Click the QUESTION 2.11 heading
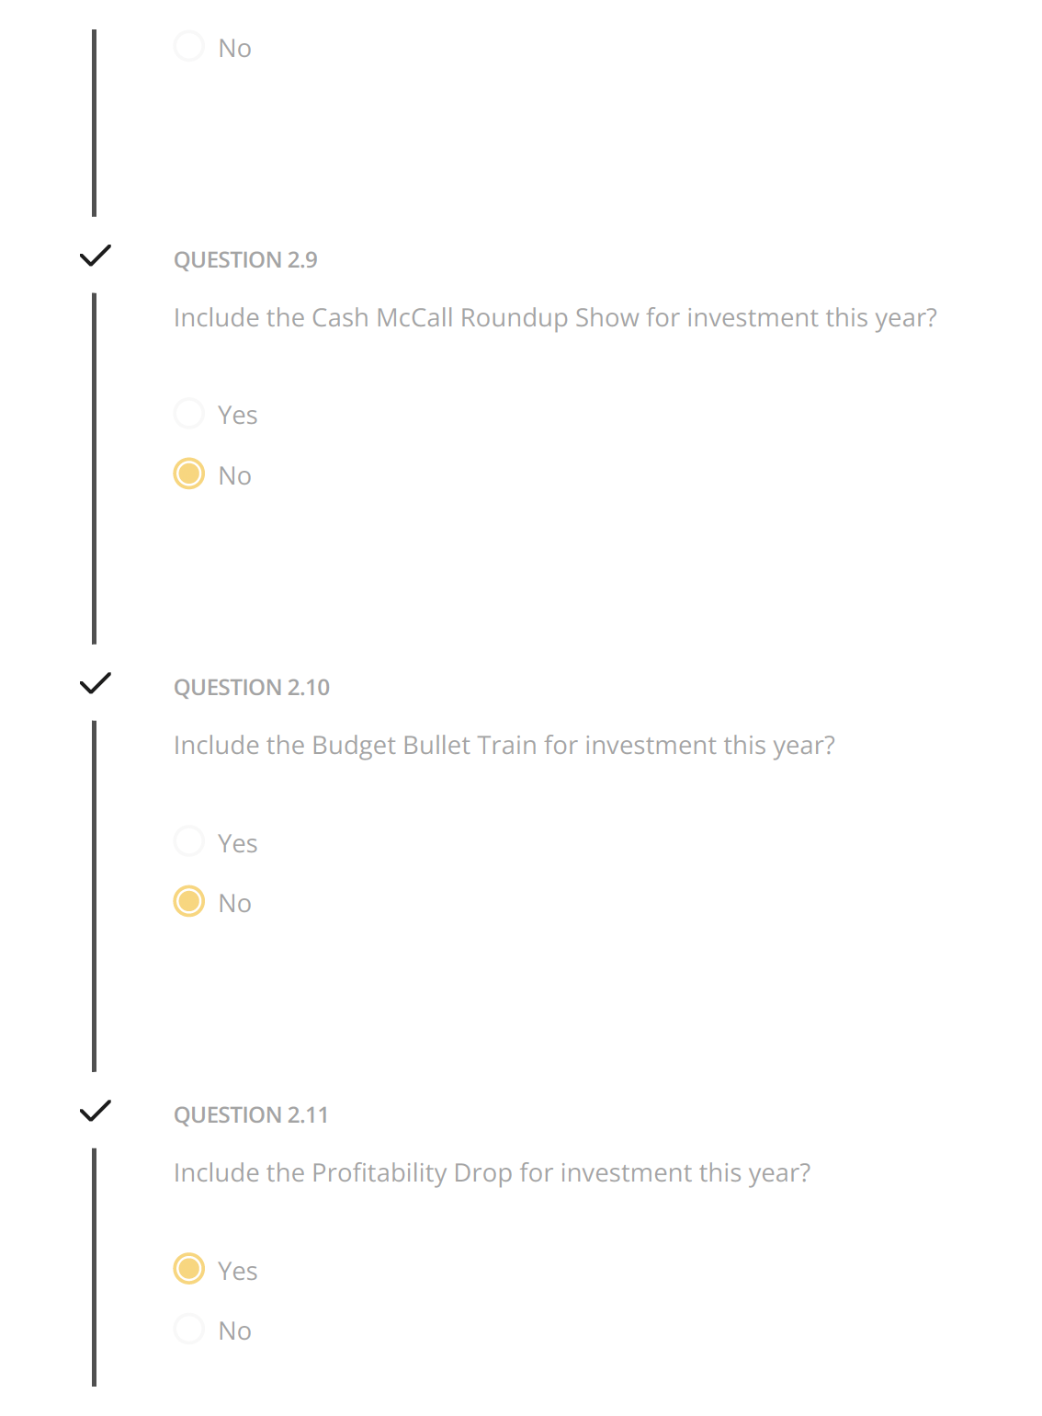1042x1416 pixels. [250, 1115]
